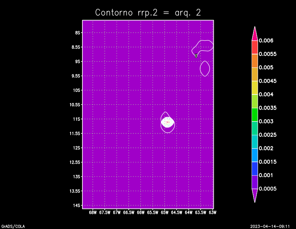Click the 66W longitude label
Screen dimensions: 296x229
(141, 213)
